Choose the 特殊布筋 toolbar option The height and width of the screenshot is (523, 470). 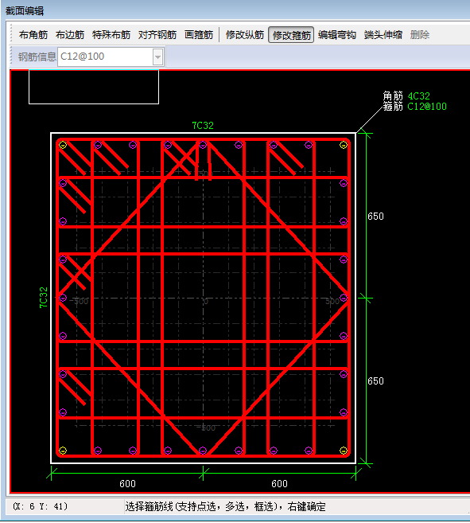[x=111, y=35]
